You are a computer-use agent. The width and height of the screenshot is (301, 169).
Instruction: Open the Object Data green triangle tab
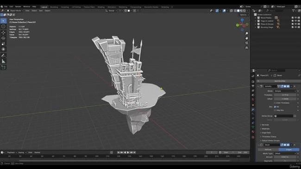[x=253, y=127]
